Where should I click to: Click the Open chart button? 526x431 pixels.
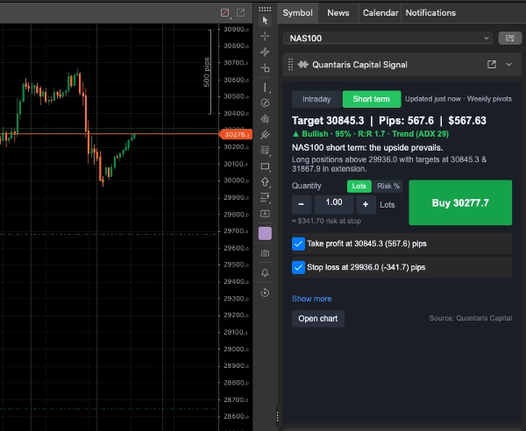[x=318, y=318]
